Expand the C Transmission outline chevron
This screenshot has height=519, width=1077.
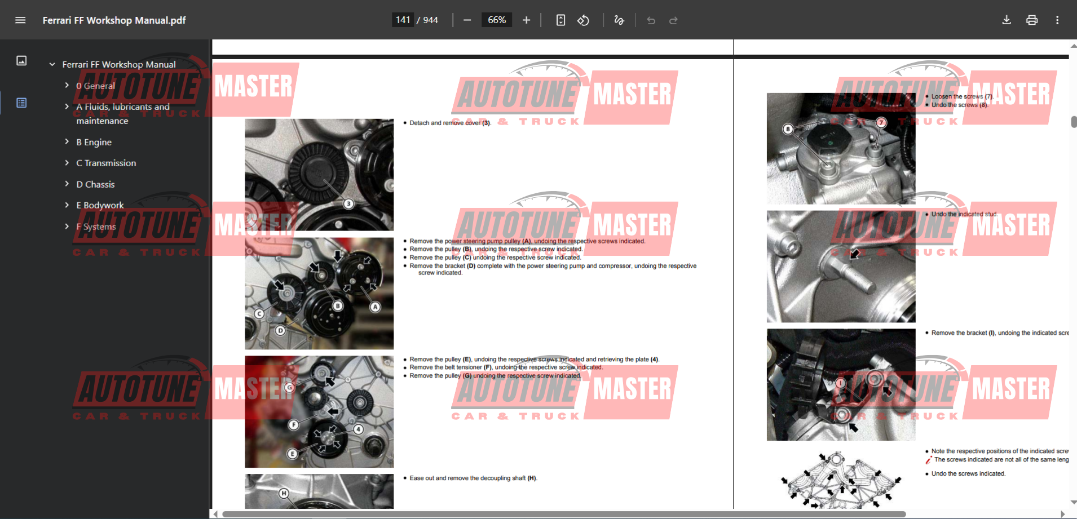67,163
